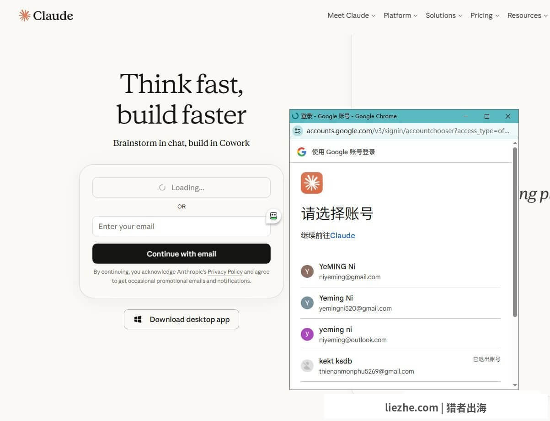Expand the Solutions chevron arrow
The height and width of the screenshot is (421, 550).
460,16
